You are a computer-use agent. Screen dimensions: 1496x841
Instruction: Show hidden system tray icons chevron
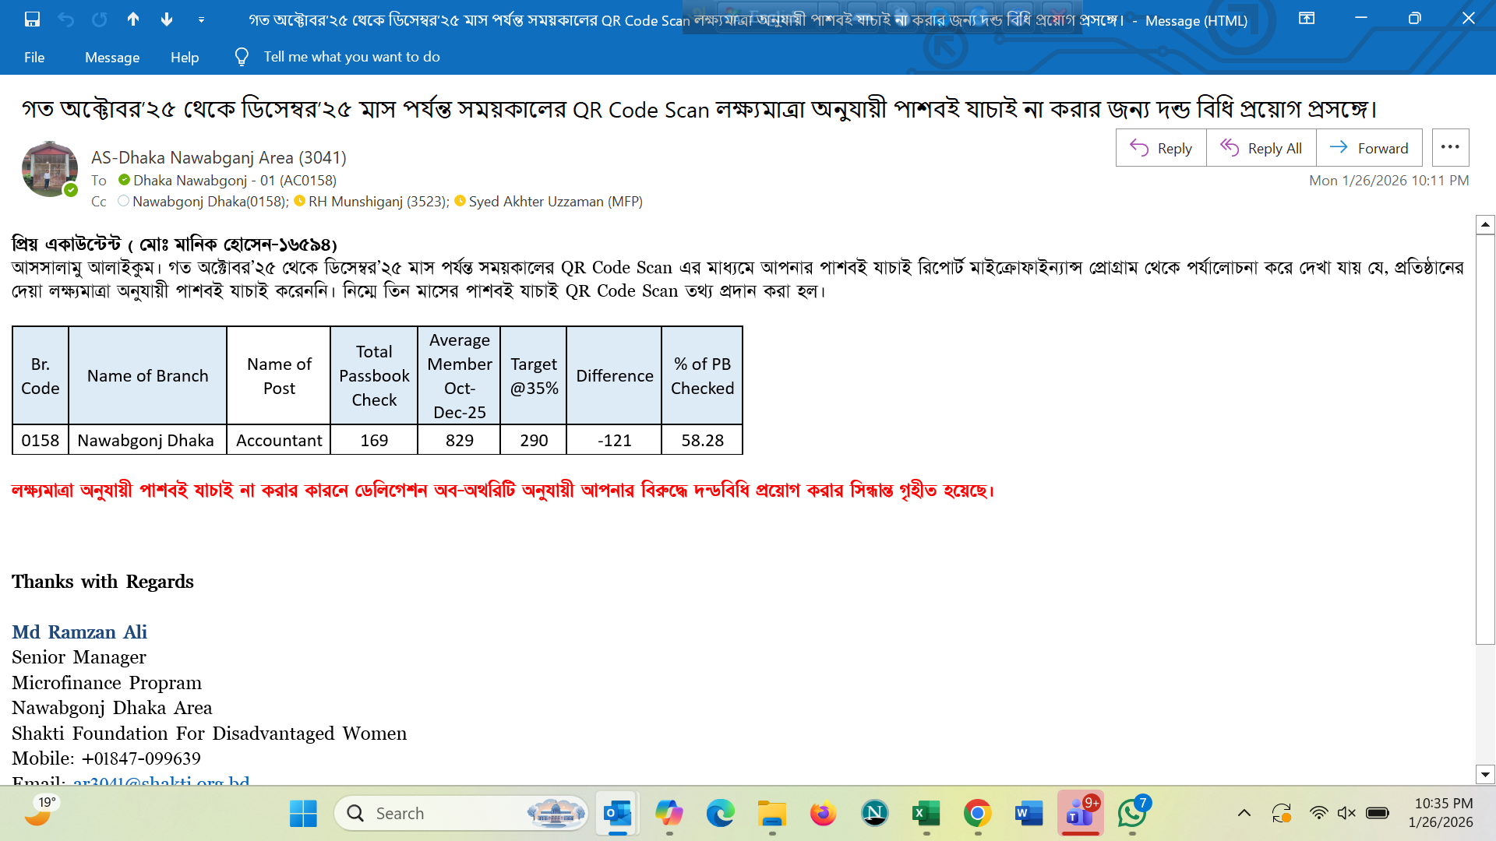click(x=1244, y=813)
